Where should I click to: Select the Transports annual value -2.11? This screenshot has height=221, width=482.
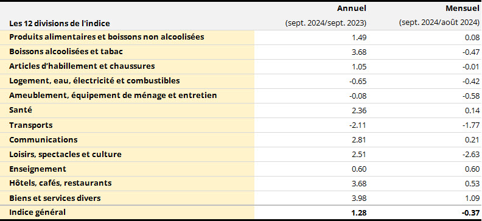pos(358,125)
